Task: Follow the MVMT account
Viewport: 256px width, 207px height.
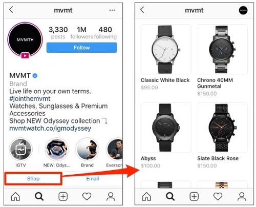Action: [x=82, y=48]
